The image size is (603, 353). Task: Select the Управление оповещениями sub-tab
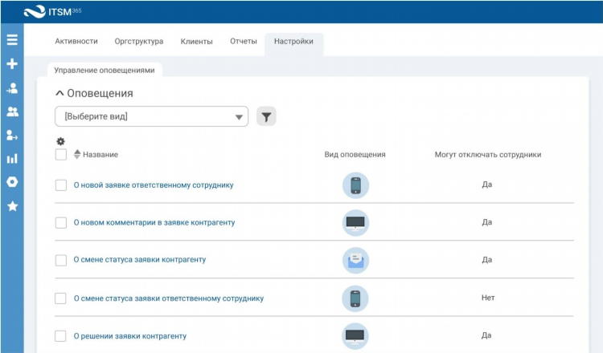click(105, 71)
